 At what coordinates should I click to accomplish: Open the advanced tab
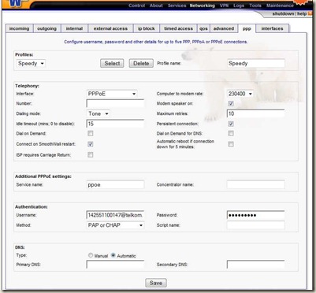click(x=224, y=28)
